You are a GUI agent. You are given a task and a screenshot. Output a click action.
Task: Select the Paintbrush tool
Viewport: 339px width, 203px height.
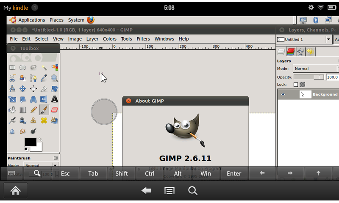(x=44, y=110)
